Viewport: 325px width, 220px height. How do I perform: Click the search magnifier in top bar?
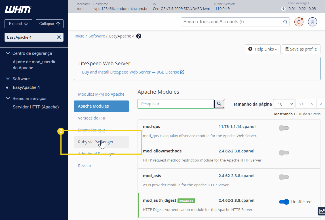click(285, 22)
